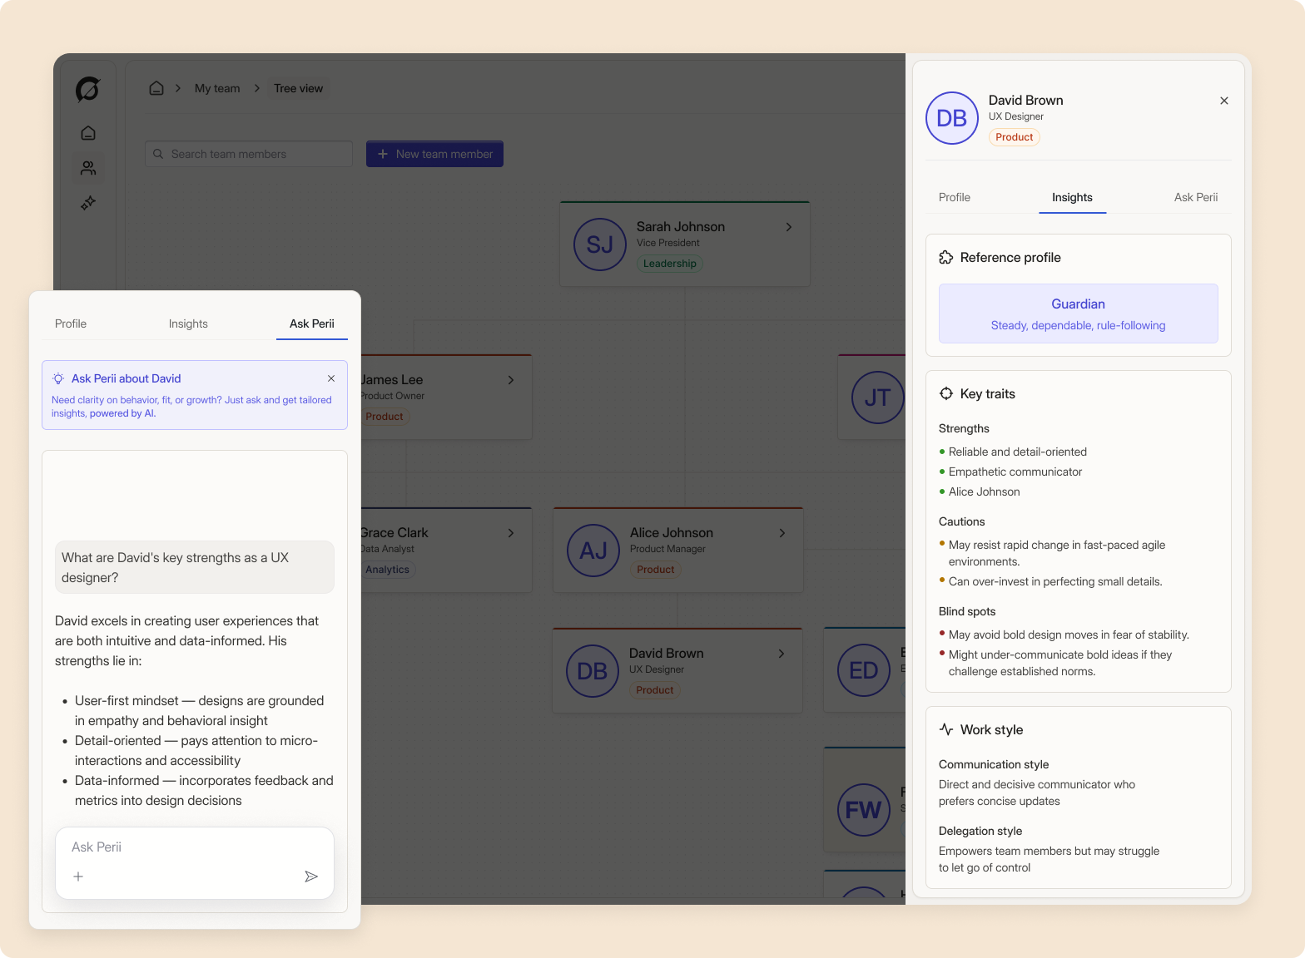
Task: Click the Delegation style heading
Action: (x=980, y=831)
